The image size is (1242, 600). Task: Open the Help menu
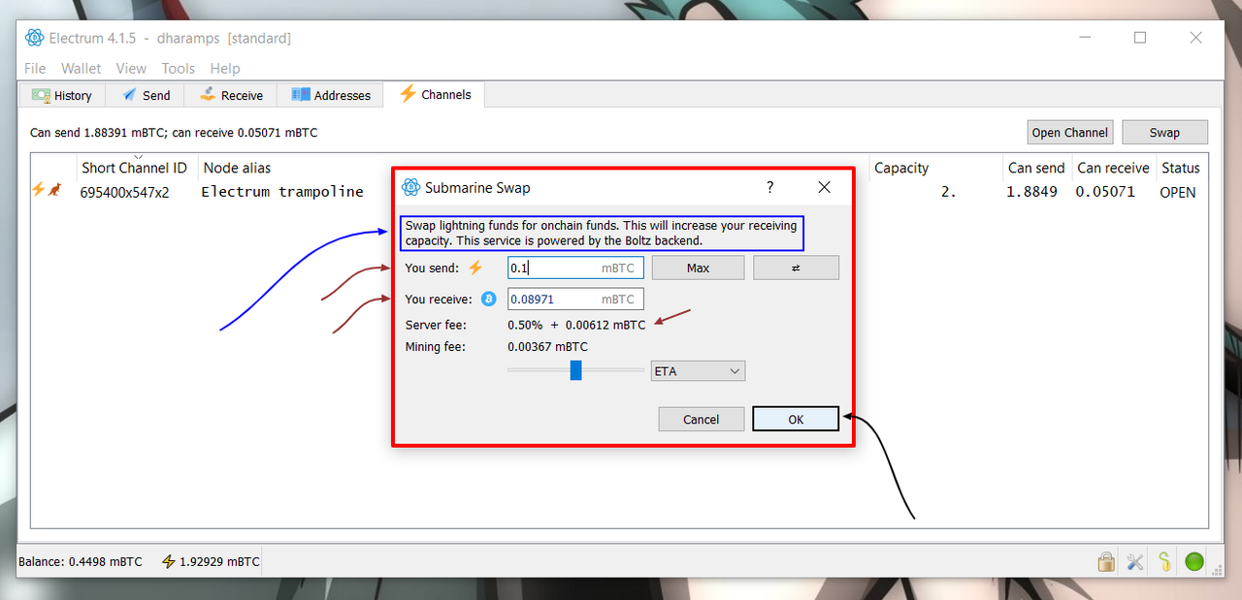tap(225, 68)
